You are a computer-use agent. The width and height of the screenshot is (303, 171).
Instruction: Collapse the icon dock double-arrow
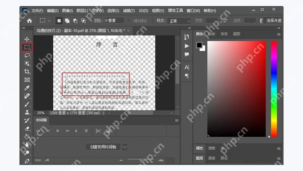[190, 28]
